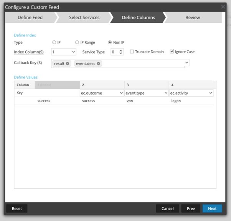Go to the Define Feed step tab

pyautogui.click(x=30, y=17)
